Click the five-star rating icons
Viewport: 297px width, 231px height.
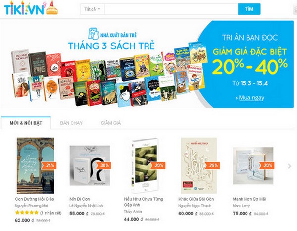pyautogui.click(x=27, y=212)
